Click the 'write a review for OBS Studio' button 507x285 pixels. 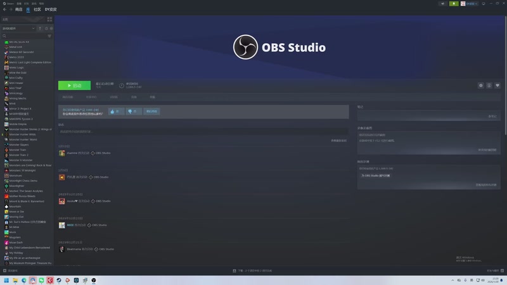coord(375,176)
